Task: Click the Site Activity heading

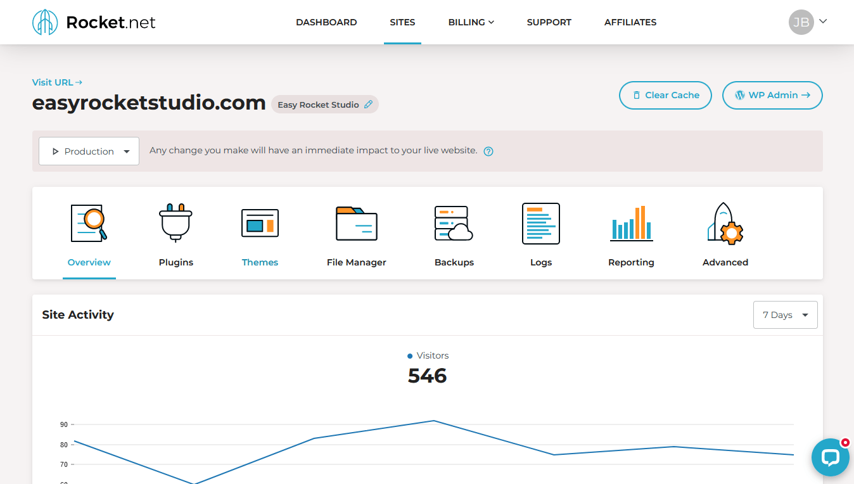Action: click(x=78, y=315)
